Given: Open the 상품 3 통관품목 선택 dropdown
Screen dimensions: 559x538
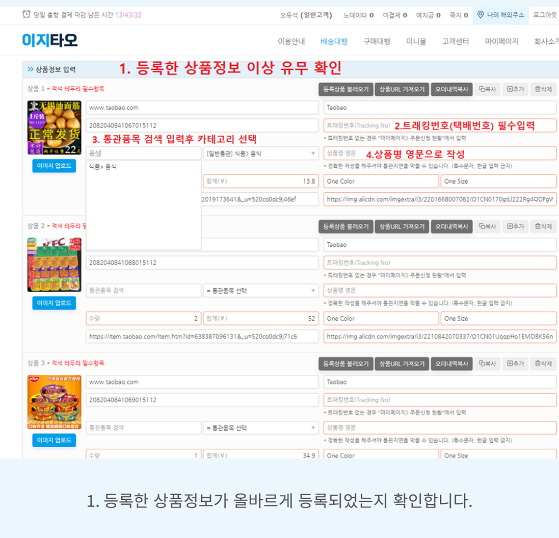Looking at the screenshot, I should [x=260, y=428].
